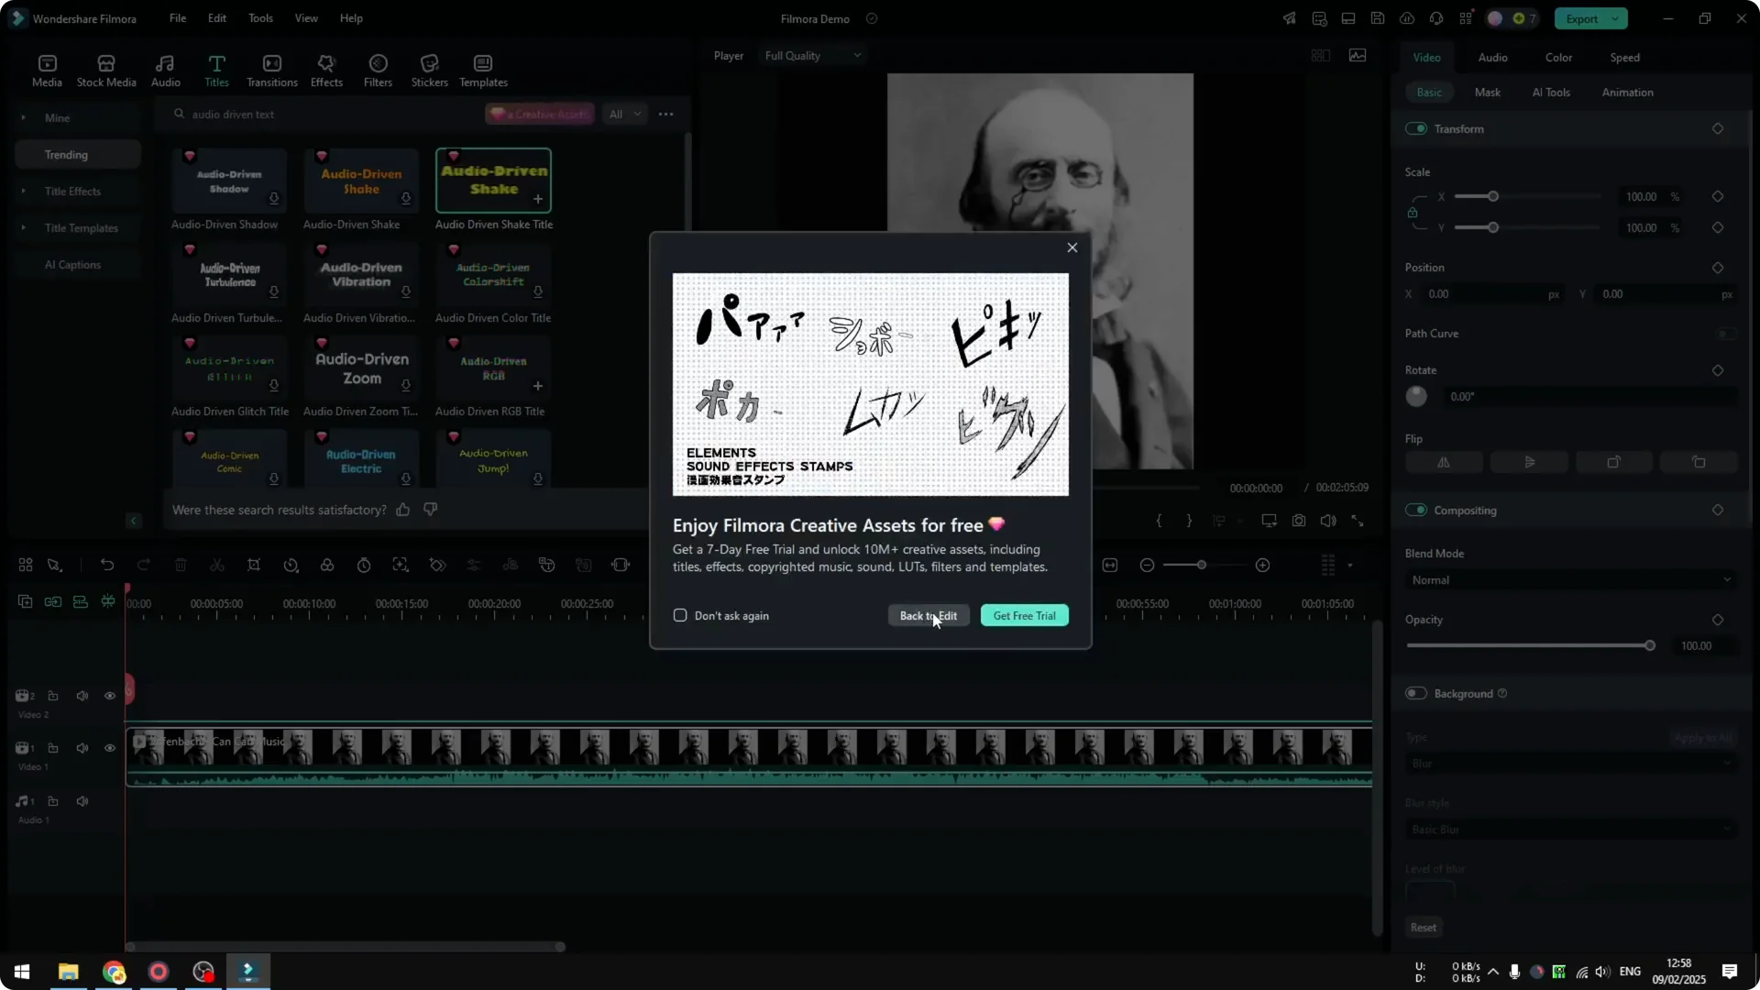Click the Get Free Trial button
The height and width of the screenshot is (990, 1760).
[1024, 615]
